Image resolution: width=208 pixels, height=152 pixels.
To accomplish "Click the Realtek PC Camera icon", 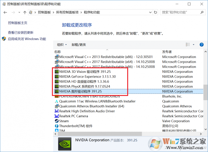I will pyautogui.click(x=56, y=116).
